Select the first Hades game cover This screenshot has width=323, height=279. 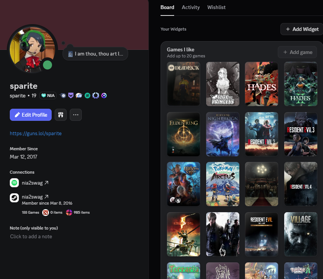262,84
